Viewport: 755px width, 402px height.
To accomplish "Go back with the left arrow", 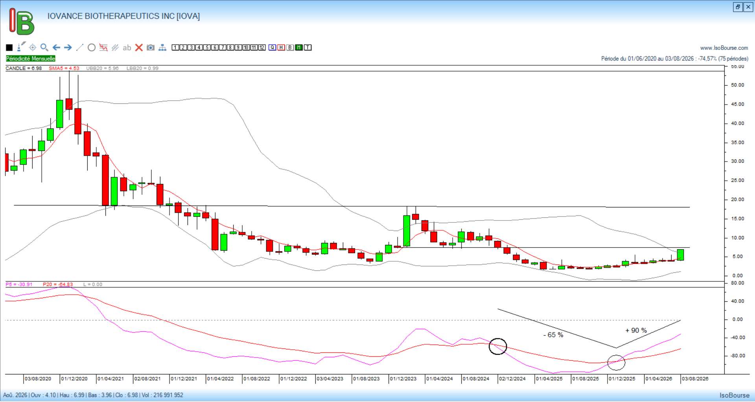I will click(x=56, y=48).
